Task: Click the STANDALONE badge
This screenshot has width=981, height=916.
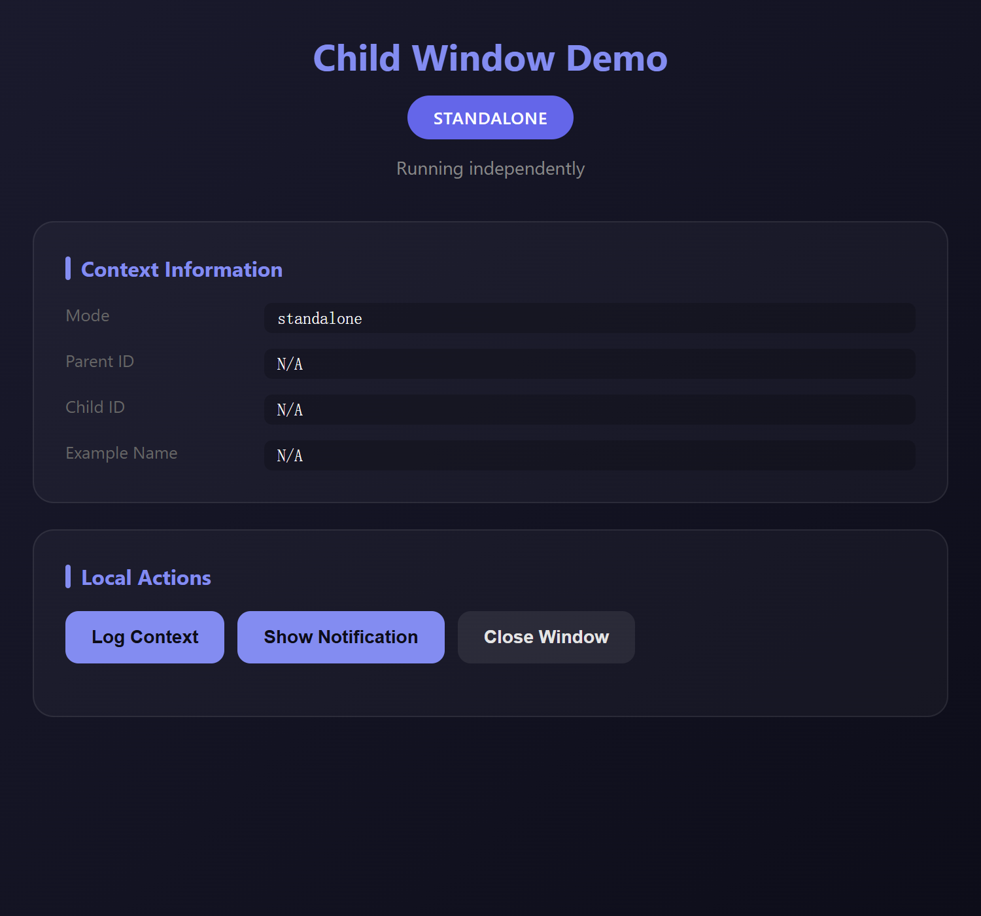Action: (x=490, y=118)
